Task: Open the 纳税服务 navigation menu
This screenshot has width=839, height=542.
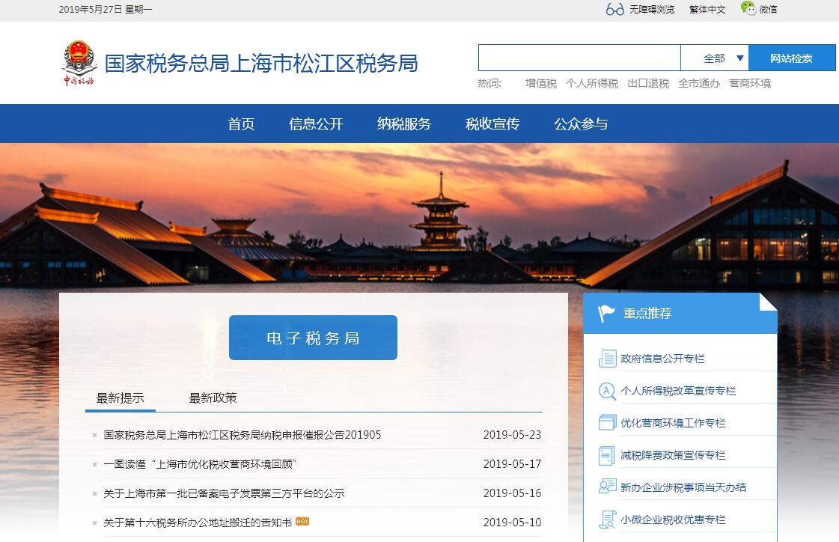Action: [x=404, y=124]
